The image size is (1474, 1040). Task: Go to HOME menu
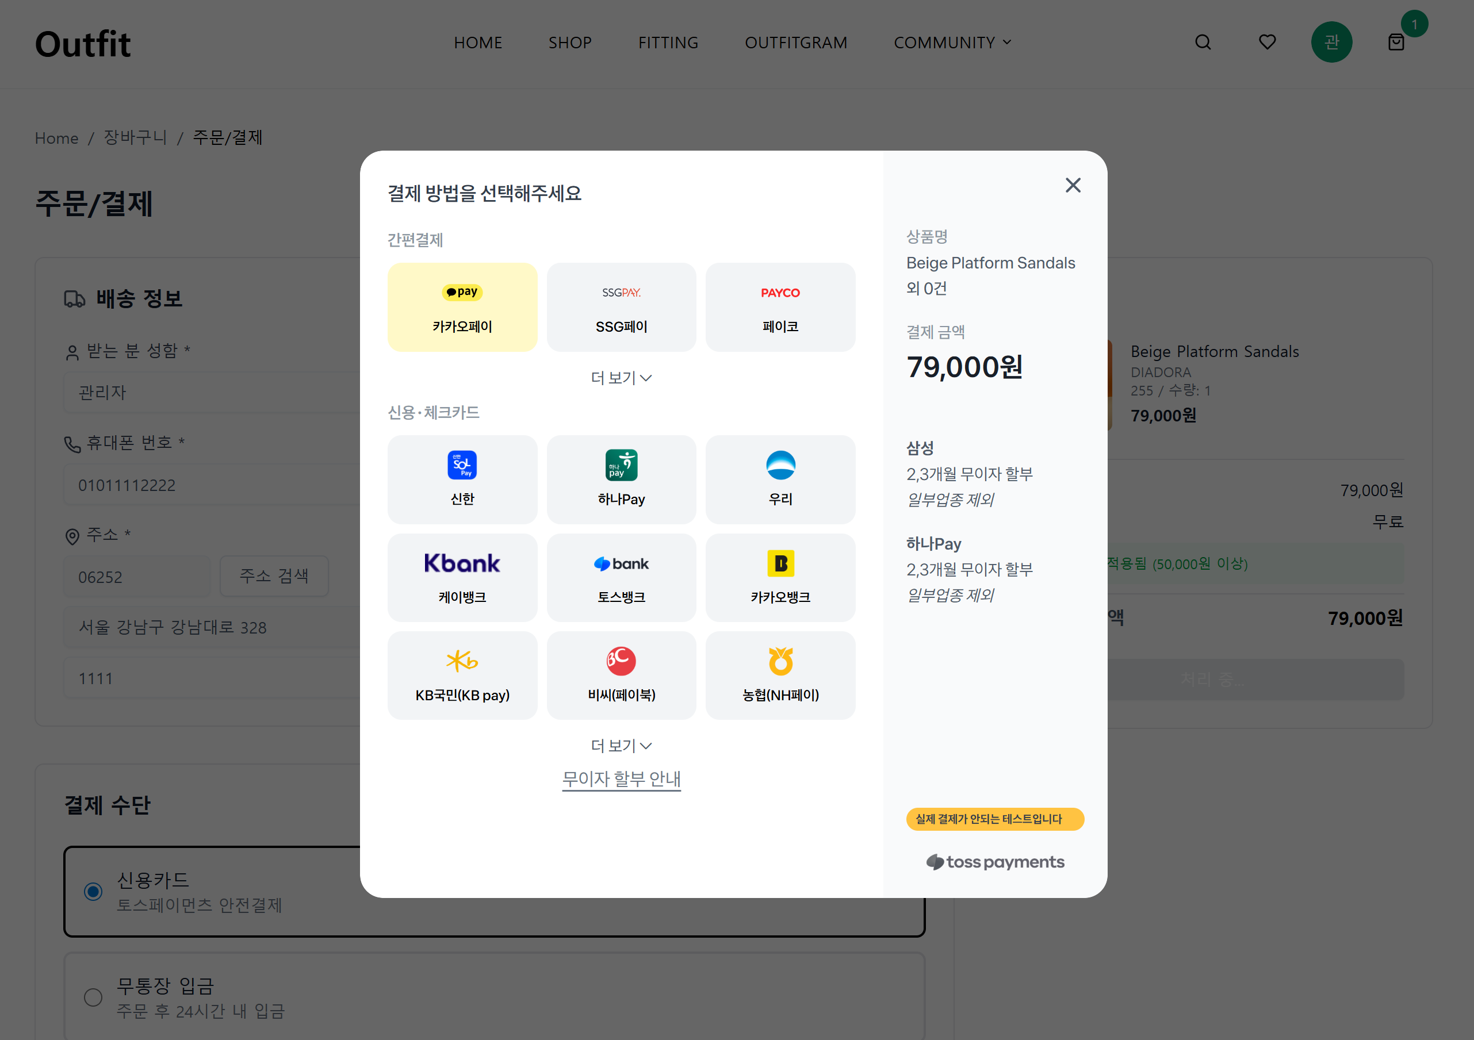[478, 43]
